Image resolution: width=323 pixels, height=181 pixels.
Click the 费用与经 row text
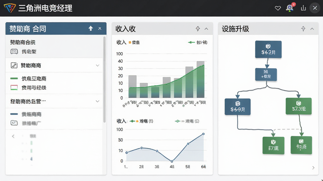[x=34, y=88]
